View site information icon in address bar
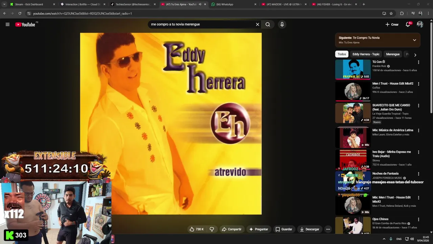 click(x=29, y=14)
